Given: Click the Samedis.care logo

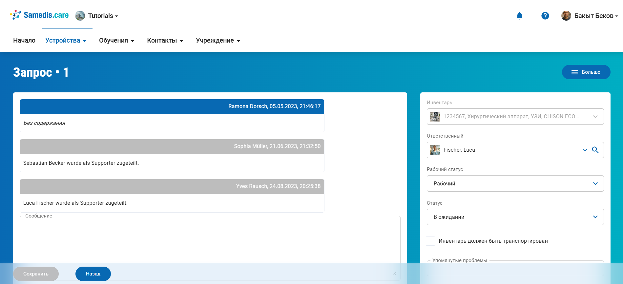Looking at the screenshot, I should click(x=39, y=15).
